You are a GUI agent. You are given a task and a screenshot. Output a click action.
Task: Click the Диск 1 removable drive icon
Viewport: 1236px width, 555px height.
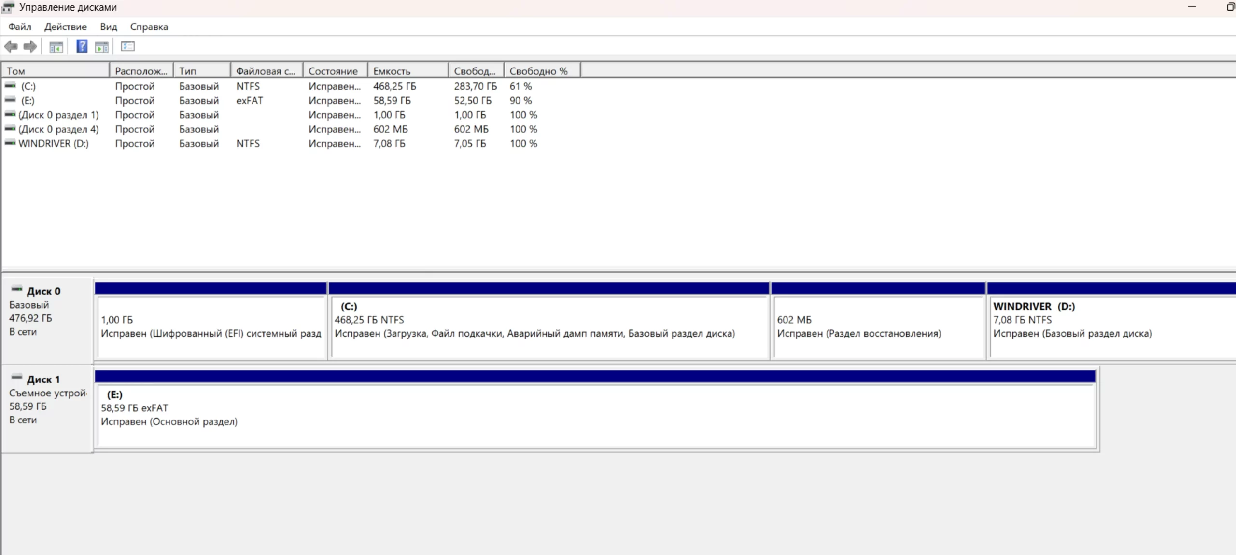click(x=17, y=378)
